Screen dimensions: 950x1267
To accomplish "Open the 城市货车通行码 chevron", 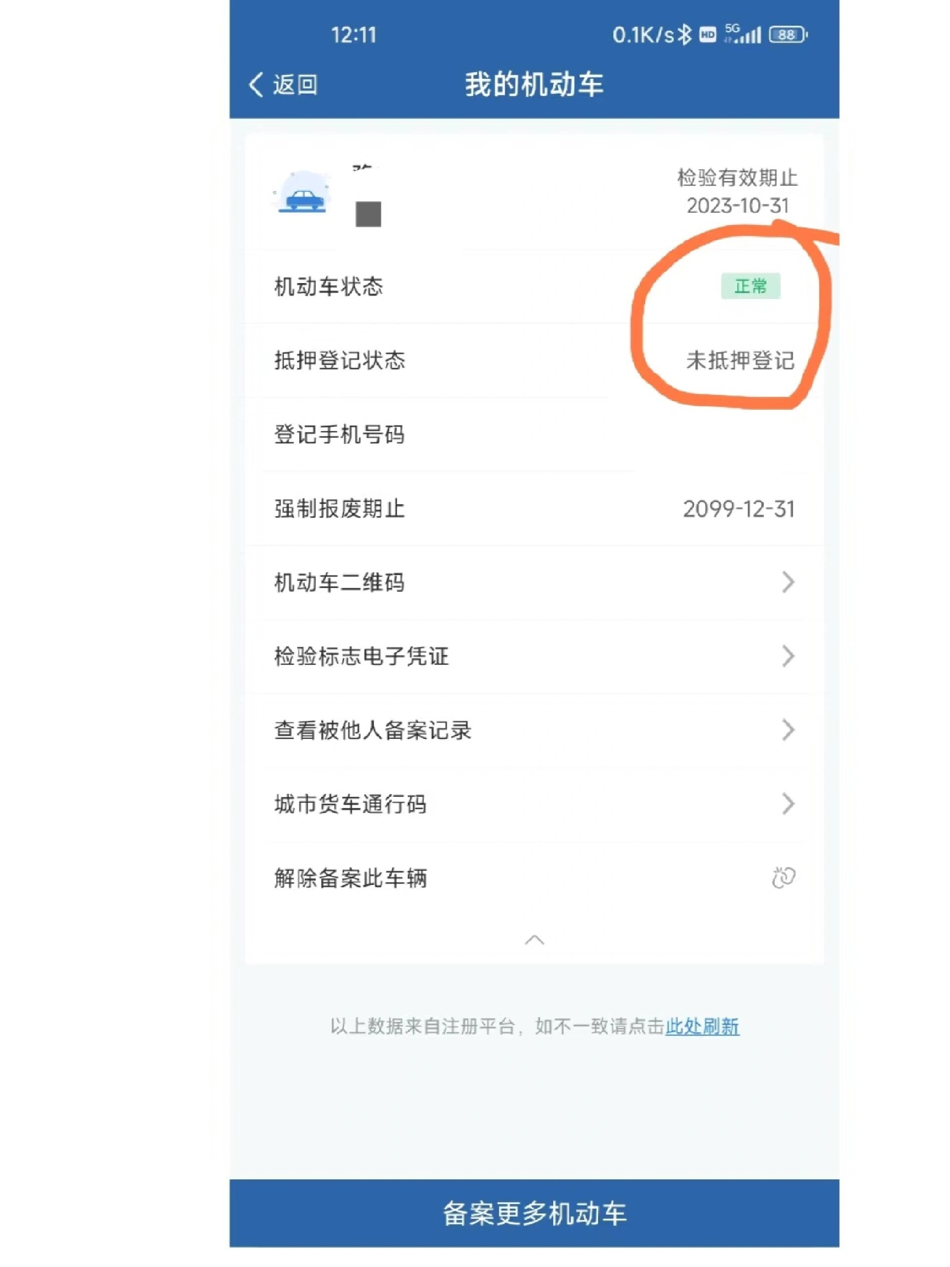I will [x=788, y=804].
